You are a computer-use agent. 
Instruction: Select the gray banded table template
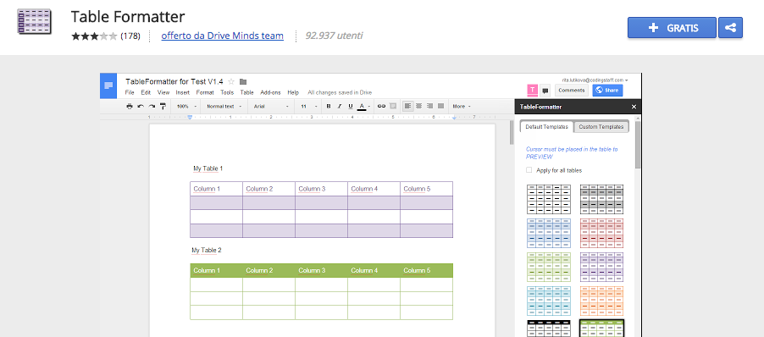pos(601,199)
